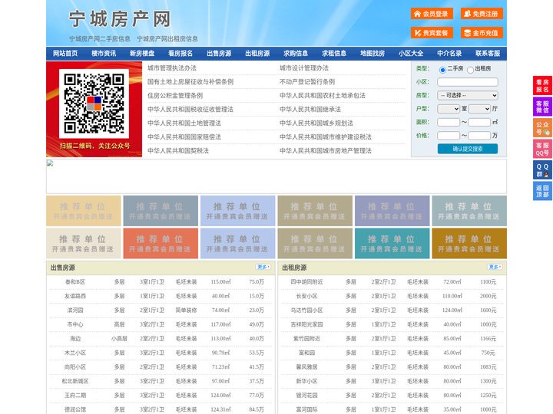
Task: Open the 贵宾套餐 button
Action: pos(432,33)
